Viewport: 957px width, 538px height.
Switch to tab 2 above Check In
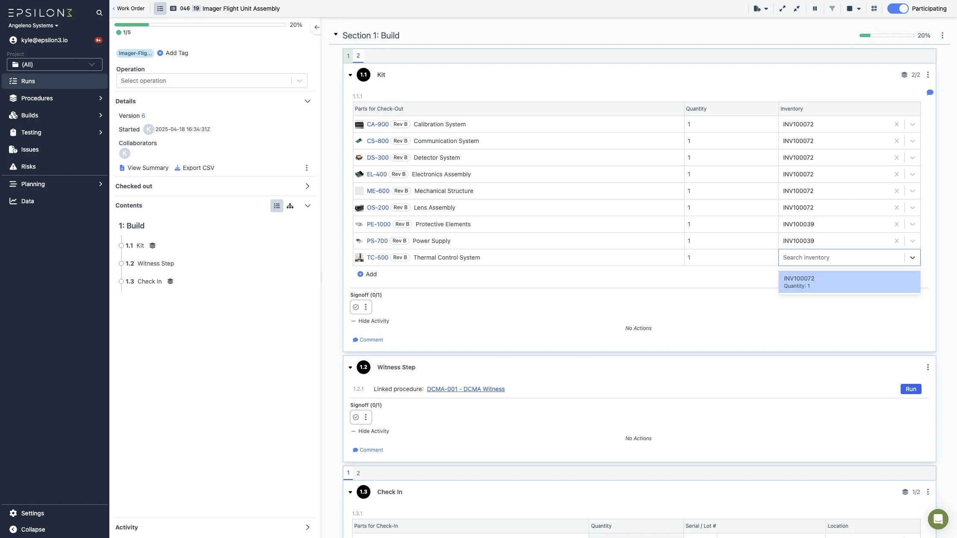point(358,473)
